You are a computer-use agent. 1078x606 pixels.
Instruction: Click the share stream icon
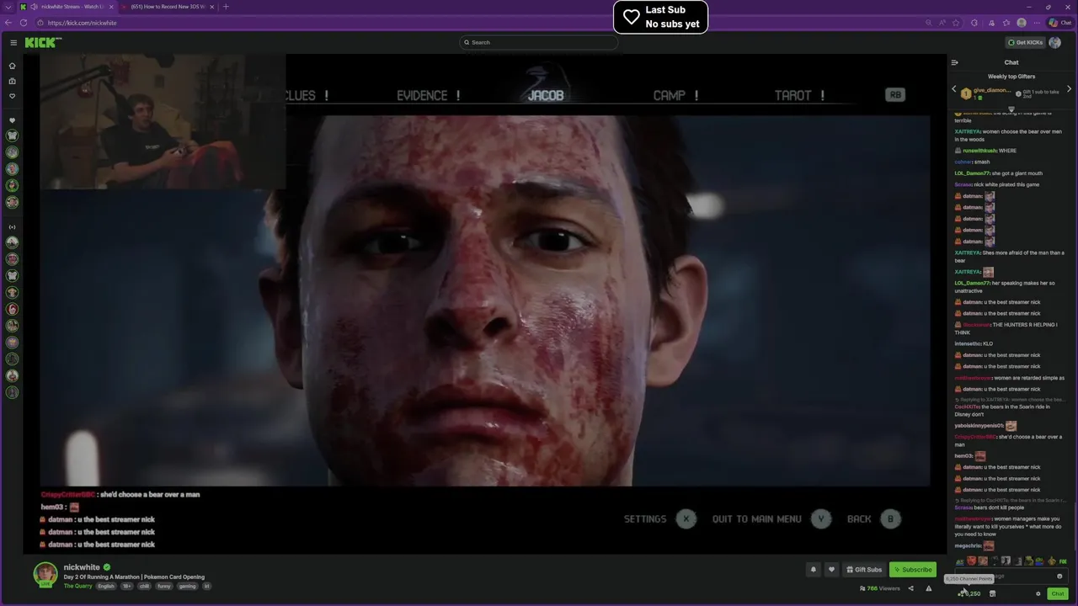(x=910, y=588)
